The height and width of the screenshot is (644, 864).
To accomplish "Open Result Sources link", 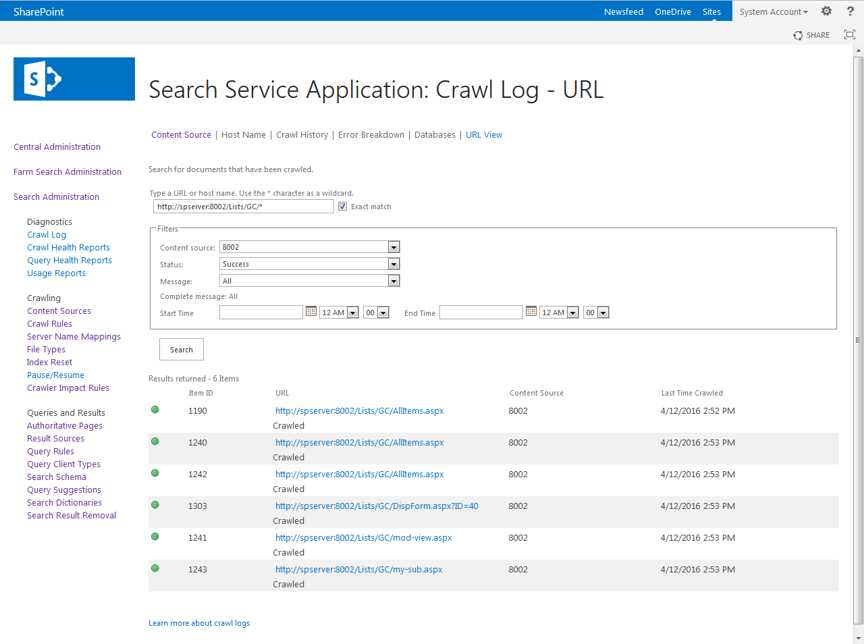I will (x=55, y=439).
